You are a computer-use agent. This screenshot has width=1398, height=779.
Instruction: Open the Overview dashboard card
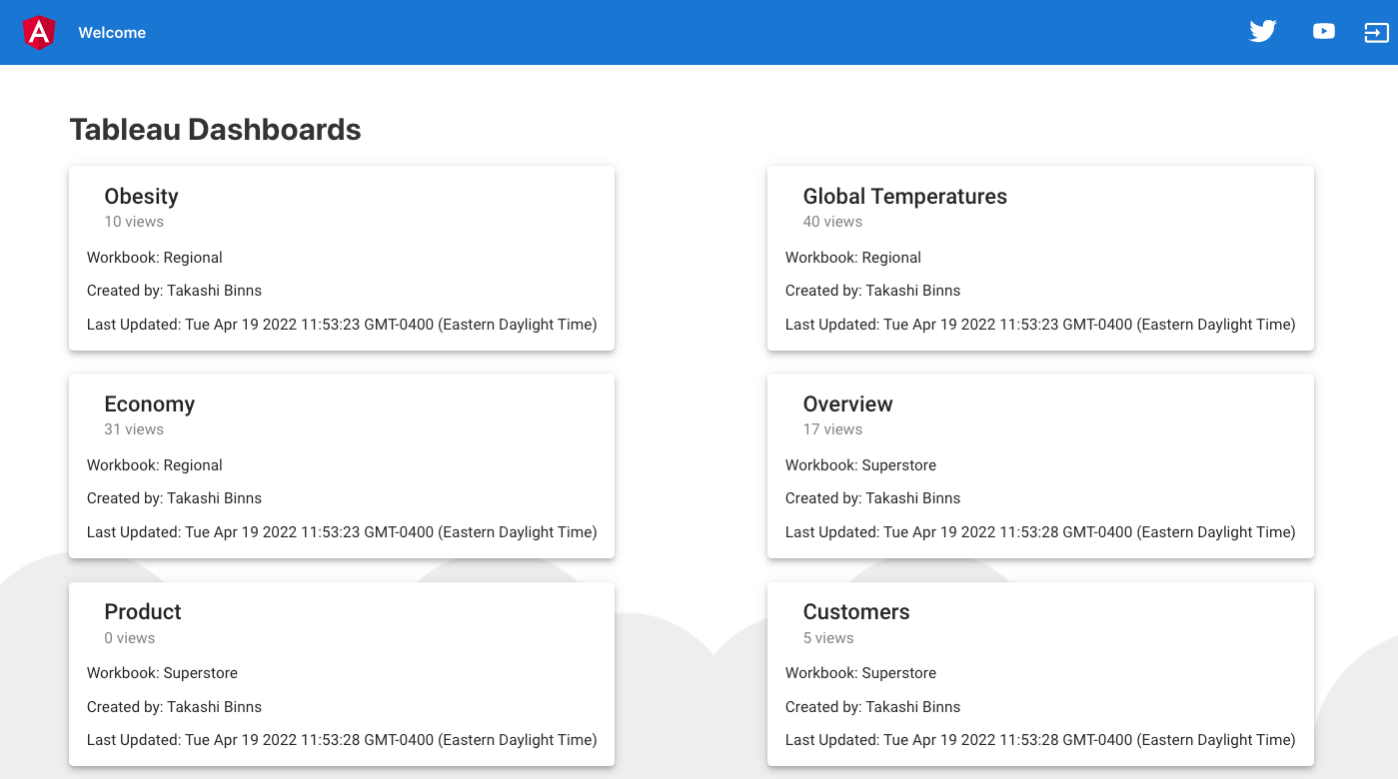(x=1039, y=465)
